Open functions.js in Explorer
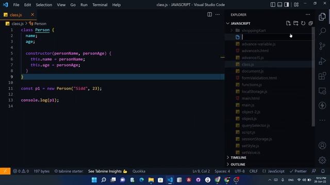Image resolution: width=330 pixels, height=185 pixels. [x=252, y=85]
